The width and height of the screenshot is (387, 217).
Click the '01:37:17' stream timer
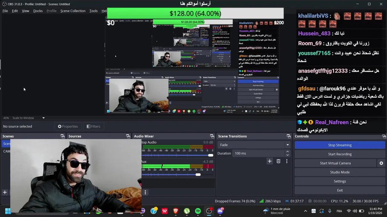click(297, 201)
